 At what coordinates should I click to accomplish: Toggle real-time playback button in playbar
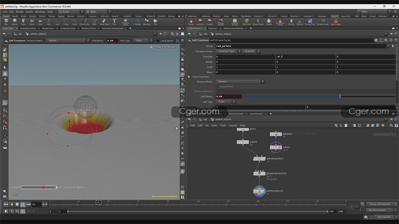pos(23,211)
